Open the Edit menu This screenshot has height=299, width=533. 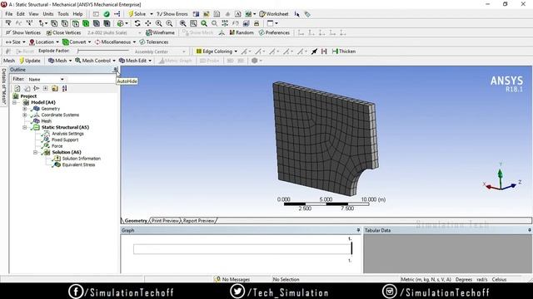(21, 14)
